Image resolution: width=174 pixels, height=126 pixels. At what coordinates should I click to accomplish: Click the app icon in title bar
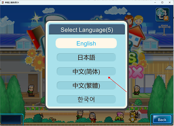pyautogui.click(x=3, y=2)
